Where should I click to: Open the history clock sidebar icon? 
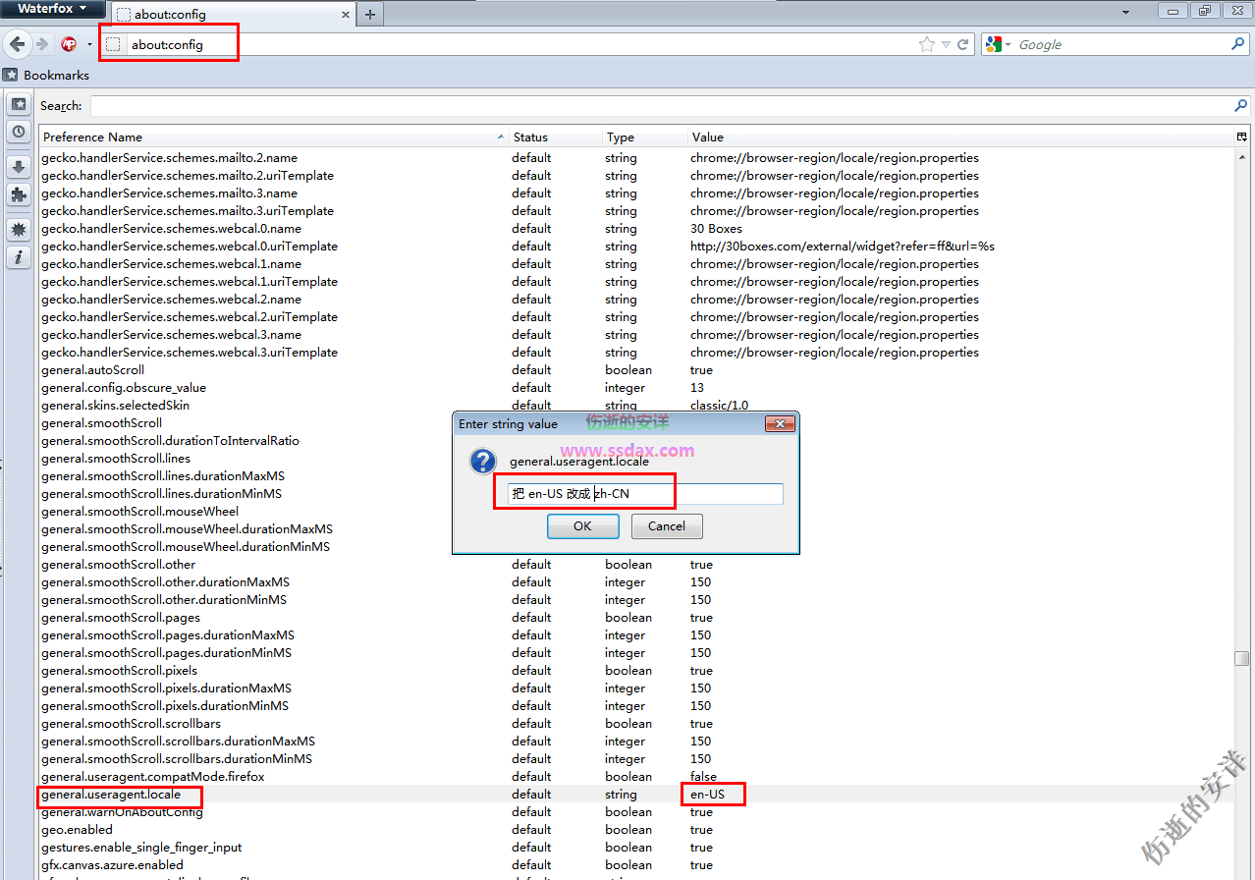tap(19, 131)
